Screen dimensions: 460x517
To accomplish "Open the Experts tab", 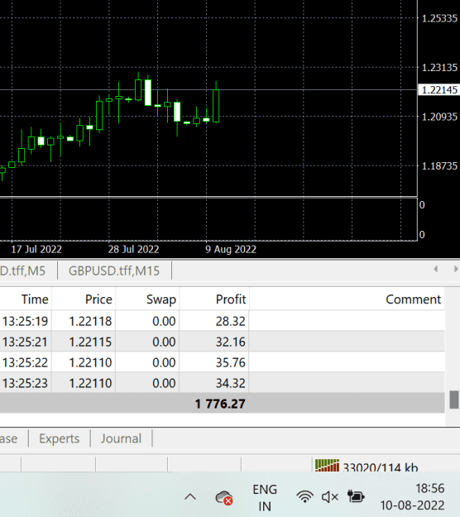I will tap(60, 438).
